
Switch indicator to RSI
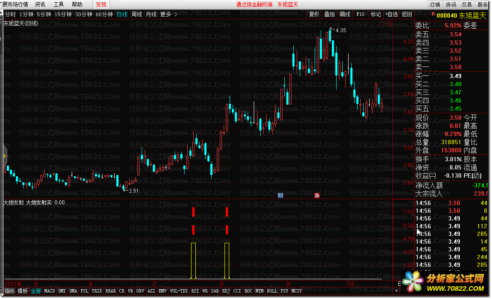point(195,291)
